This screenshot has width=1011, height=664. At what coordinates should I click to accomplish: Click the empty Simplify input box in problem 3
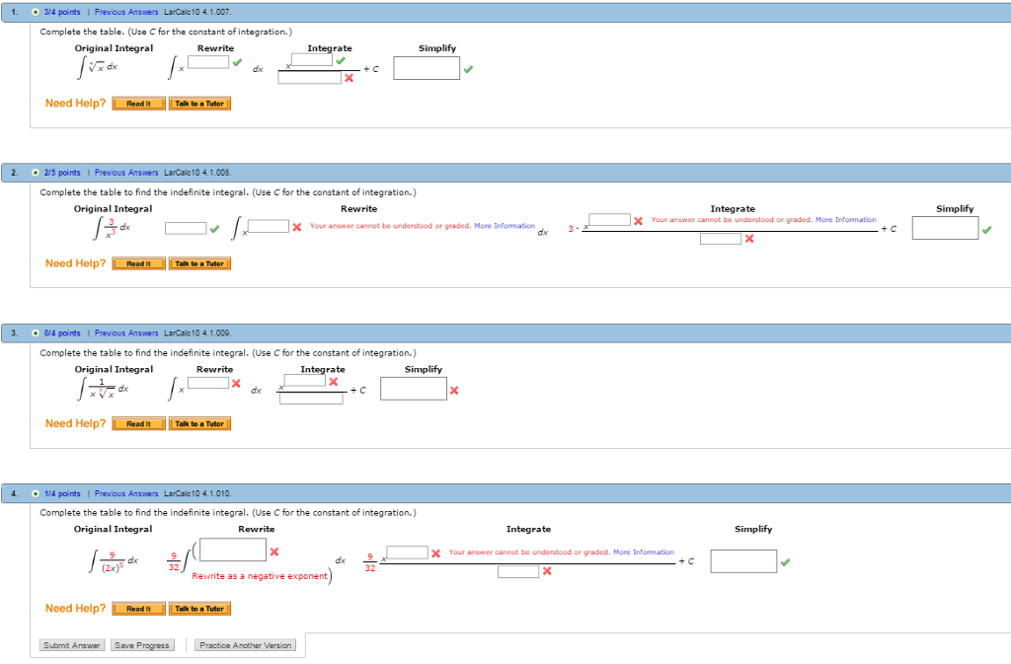coord(413,391)
